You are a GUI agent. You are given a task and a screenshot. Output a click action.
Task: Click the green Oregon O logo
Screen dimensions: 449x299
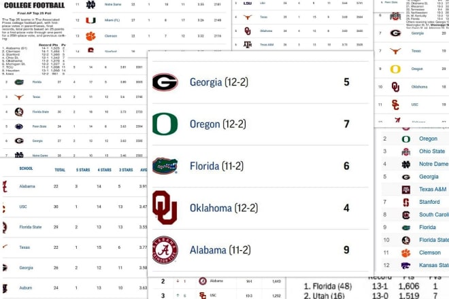coord(165,124)
